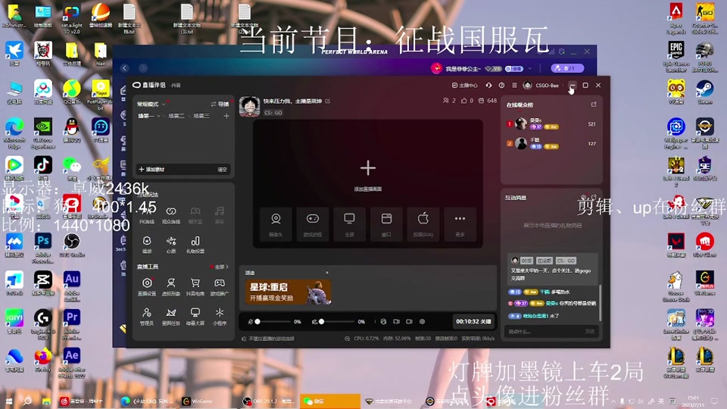This screenshot has width=727, height=409.
Task: Select the iOS screen mirroring source
Action: point(423,224)
